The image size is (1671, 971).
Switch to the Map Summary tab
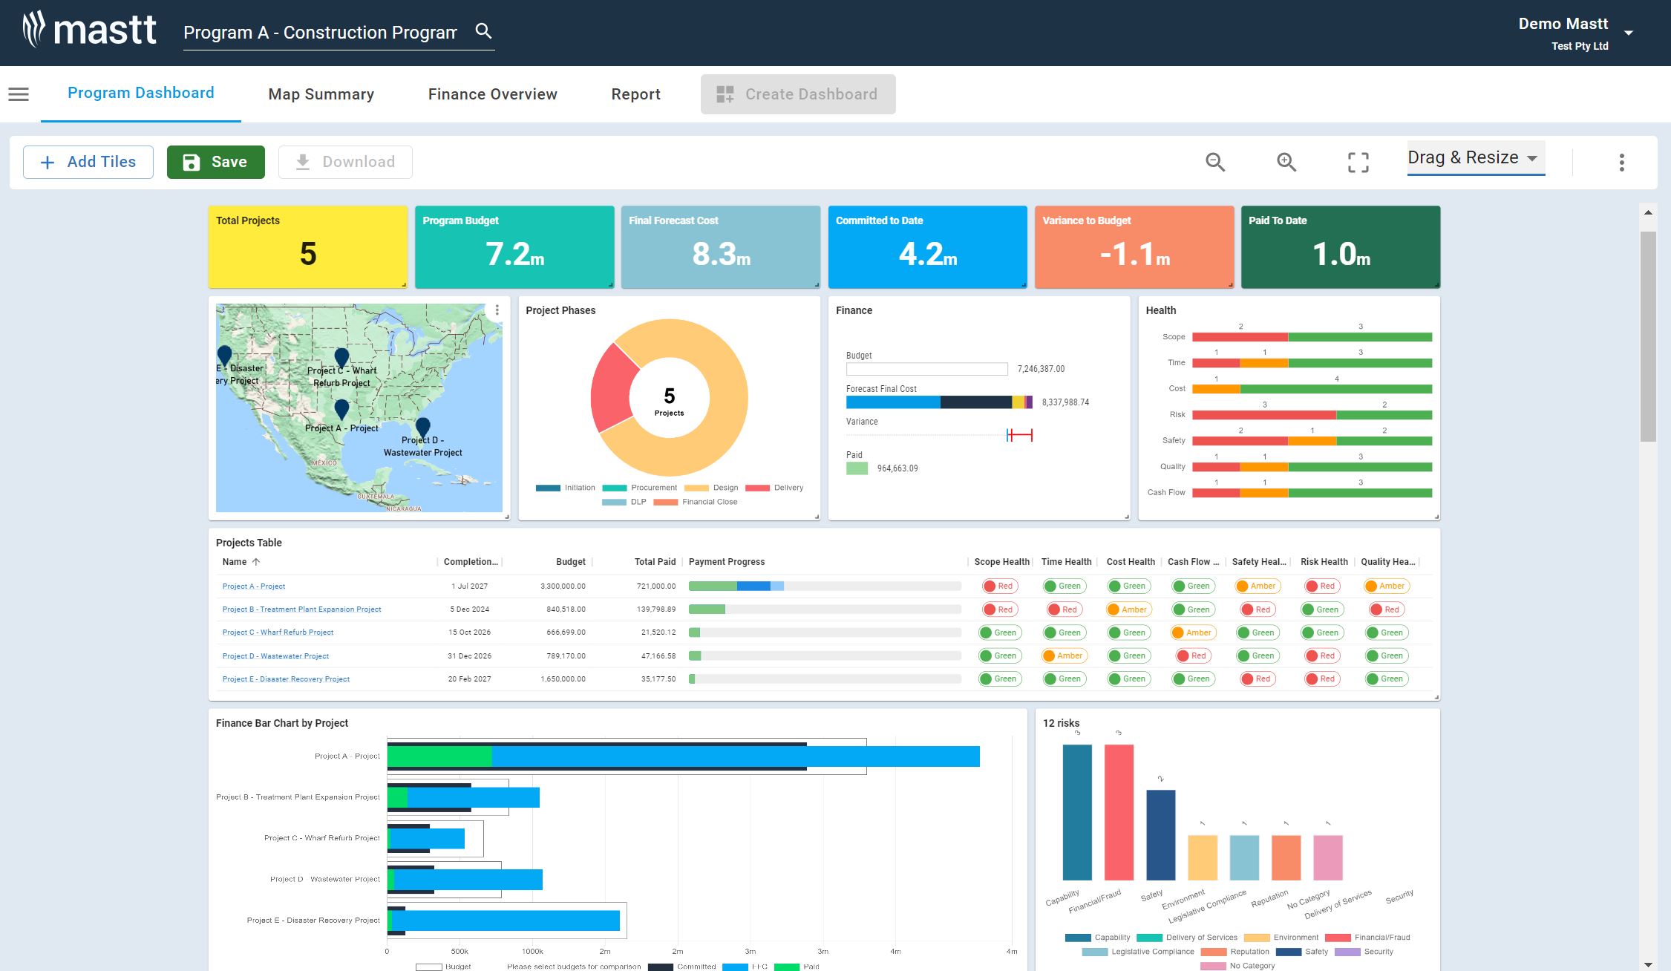pos(321,94)
